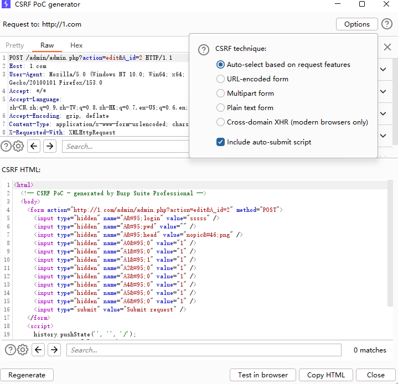Close the side inspector panel with X
Image resolution: width=398 pixels, height=384 pixels.
(x=387, y=47)
